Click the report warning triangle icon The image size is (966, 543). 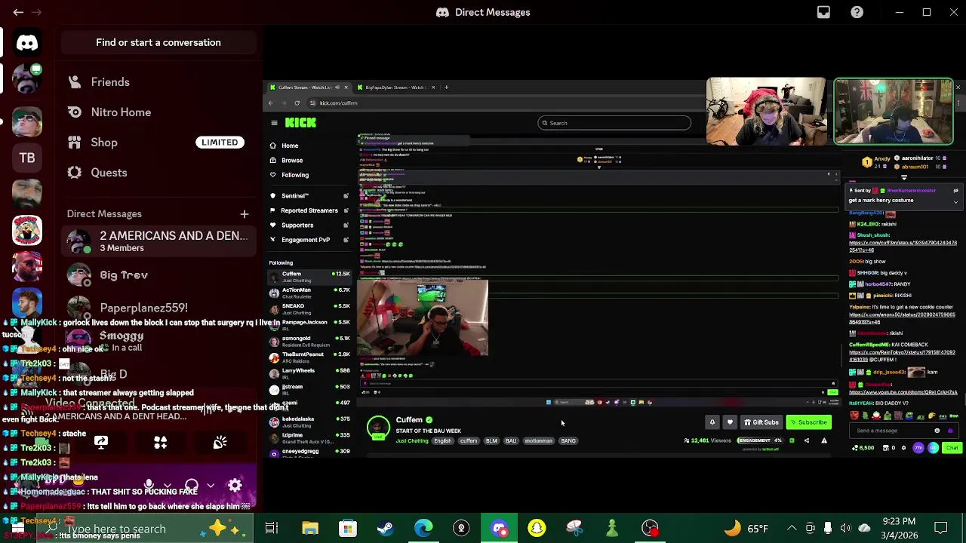(823, 440)
